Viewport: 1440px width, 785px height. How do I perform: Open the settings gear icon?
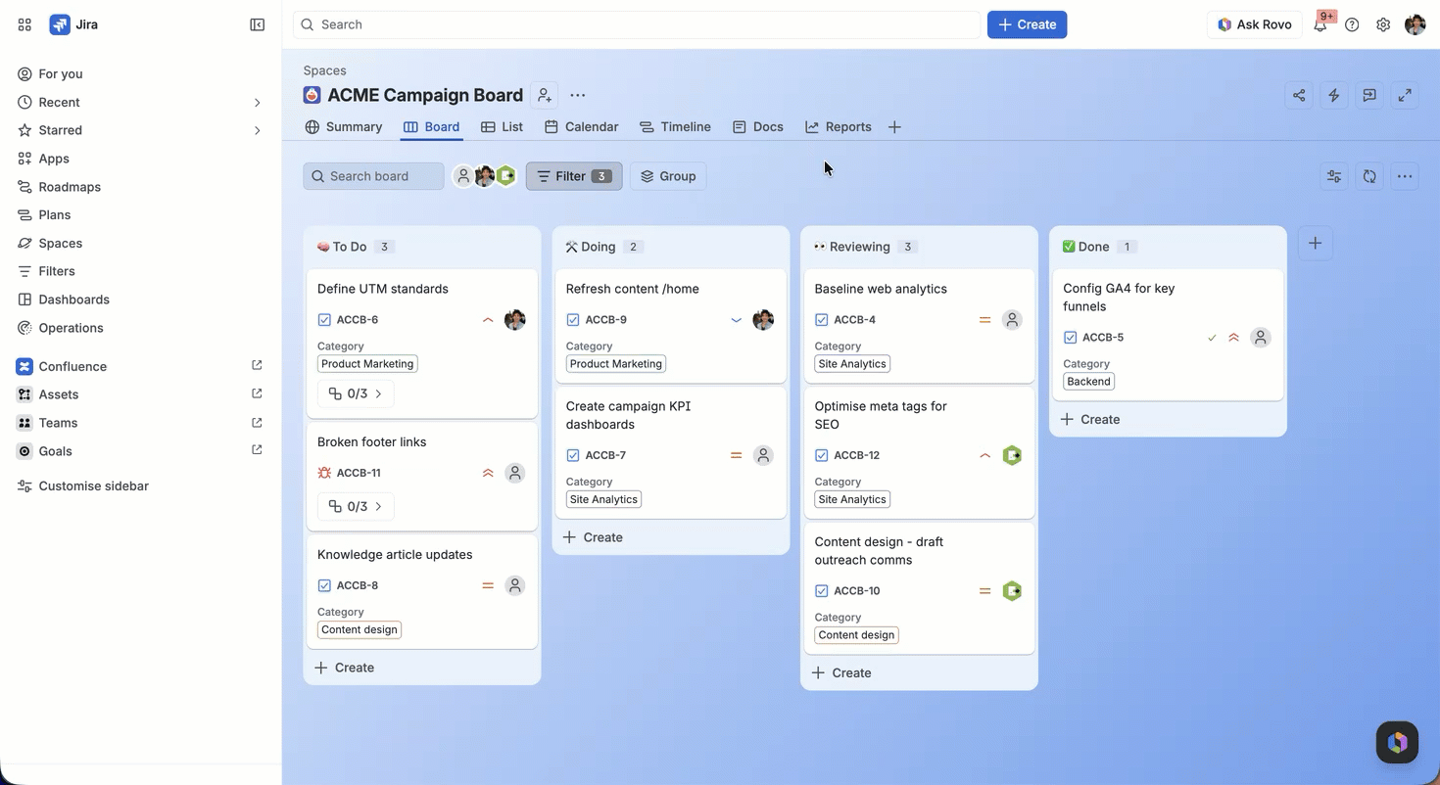point(1383,24)
